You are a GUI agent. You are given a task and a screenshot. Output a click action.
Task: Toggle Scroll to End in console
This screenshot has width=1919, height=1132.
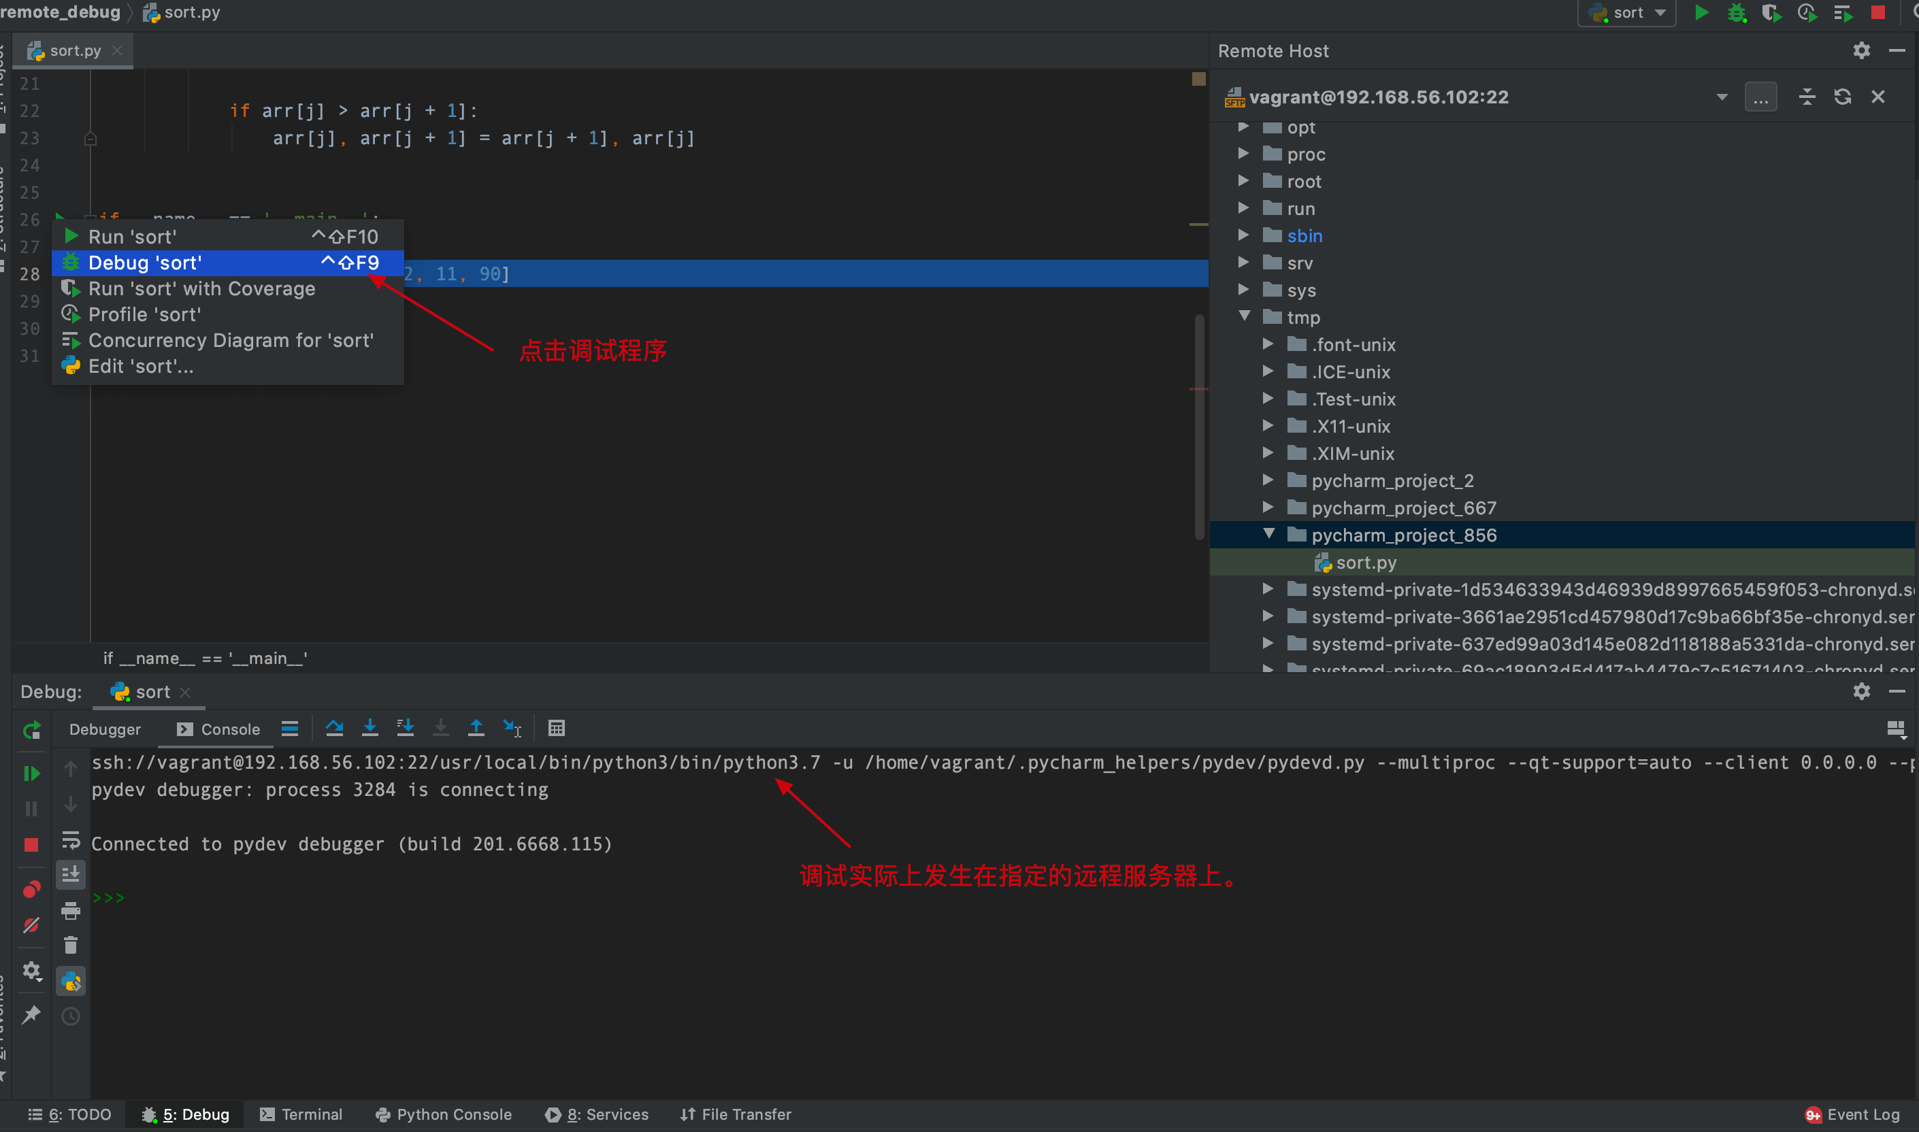(70, 874)
